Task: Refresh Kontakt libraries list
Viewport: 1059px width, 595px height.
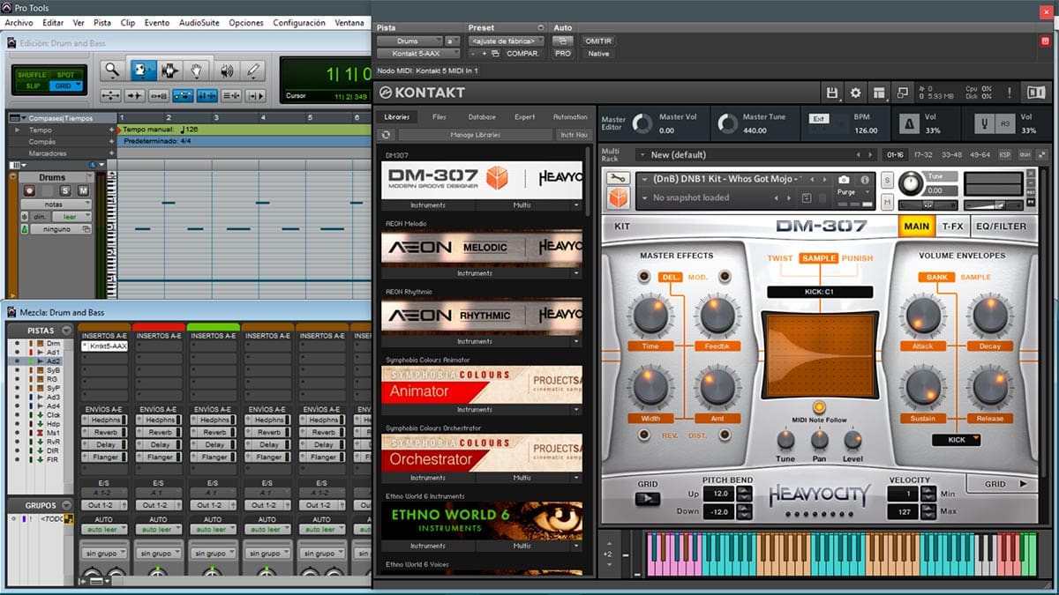Action: pyautogui.click(x=386, y=135)
